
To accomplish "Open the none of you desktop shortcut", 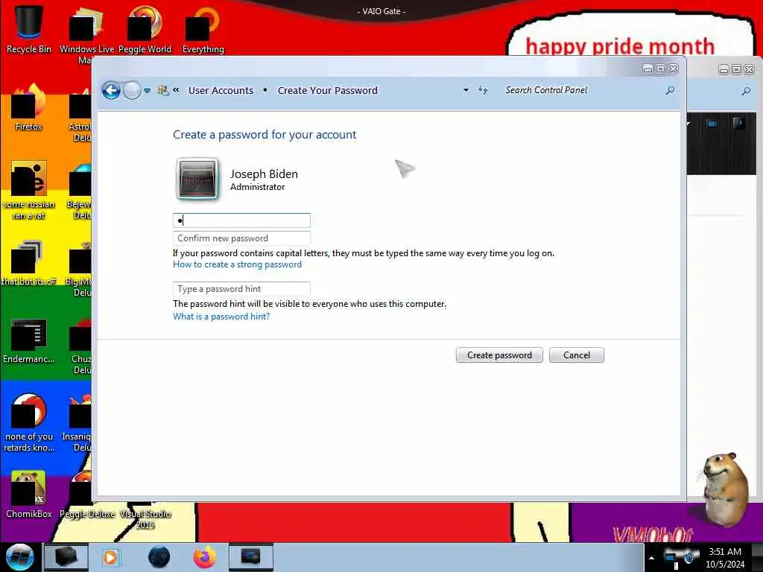I will 29,422.
